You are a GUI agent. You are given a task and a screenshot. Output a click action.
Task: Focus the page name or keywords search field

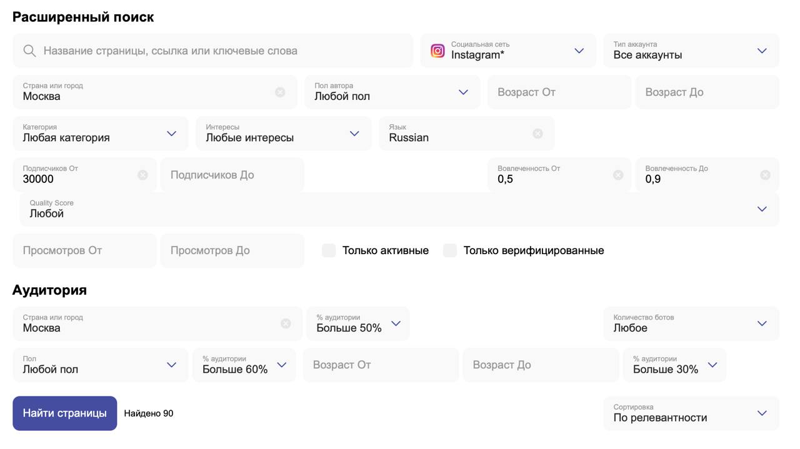click(212, 51)
